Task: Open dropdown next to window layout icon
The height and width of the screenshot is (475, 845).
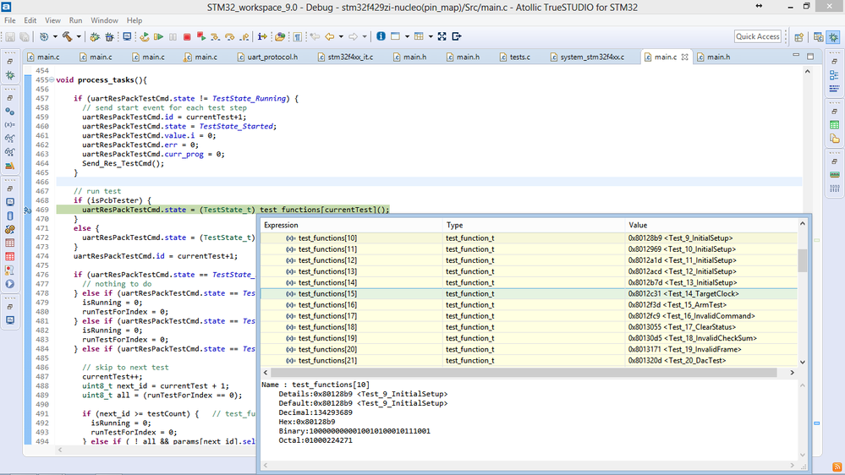Action: [407, 36]
